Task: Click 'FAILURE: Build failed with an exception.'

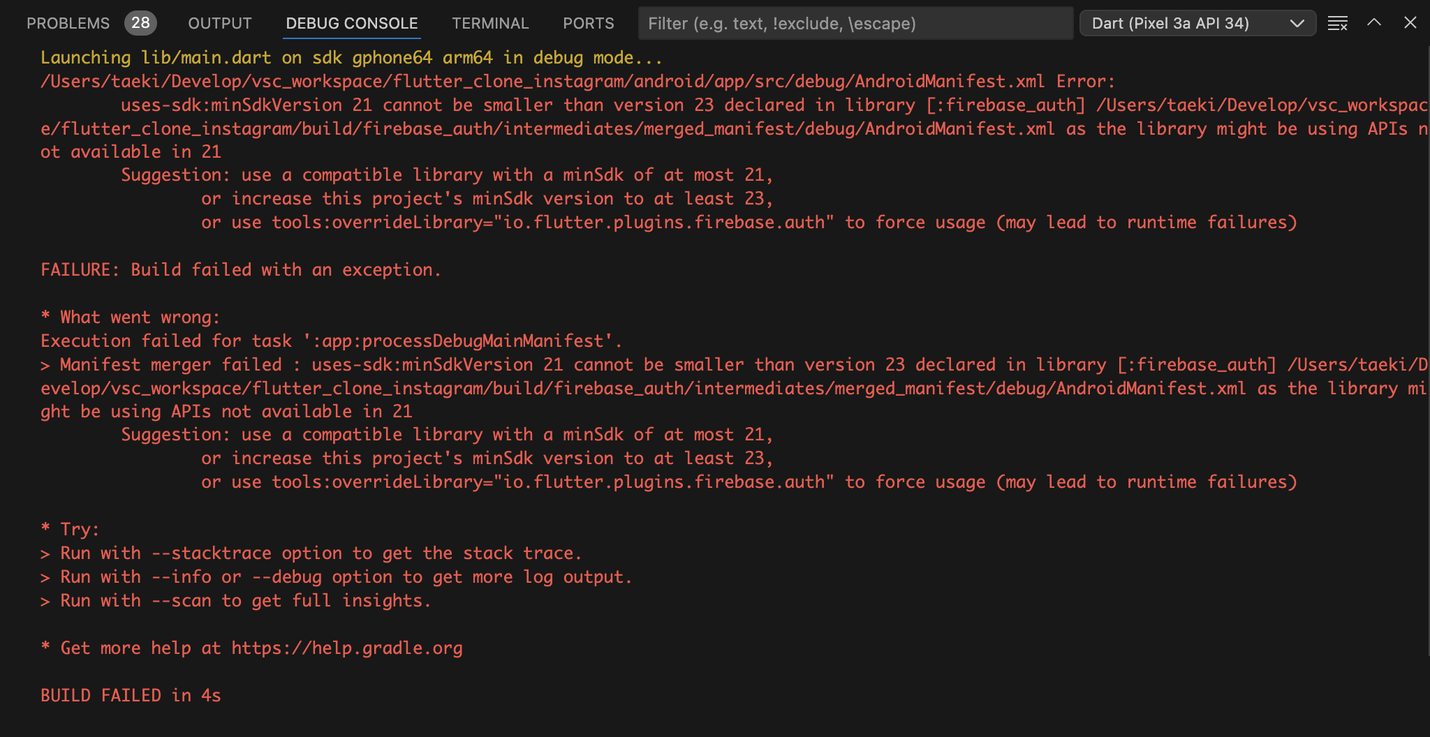Action: [241, 270]
